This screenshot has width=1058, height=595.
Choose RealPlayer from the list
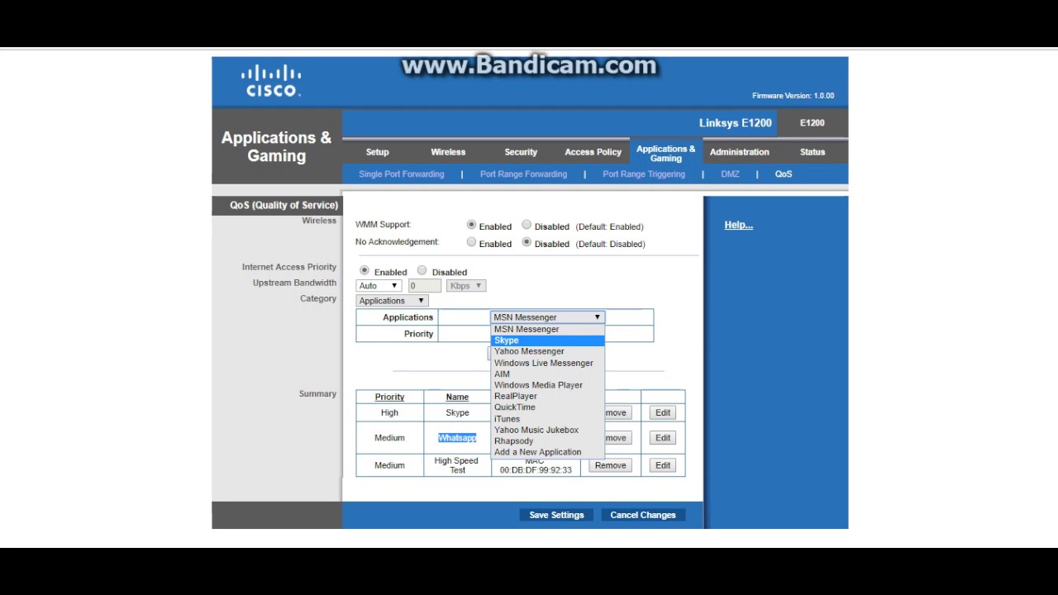point(548,396)
